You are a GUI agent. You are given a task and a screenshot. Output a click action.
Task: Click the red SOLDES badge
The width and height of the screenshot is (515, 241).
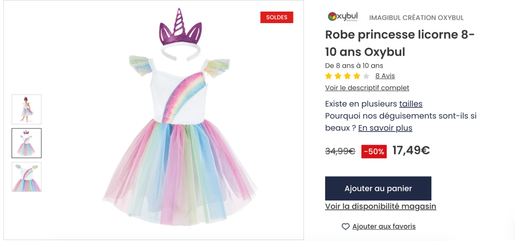[276, 18]
